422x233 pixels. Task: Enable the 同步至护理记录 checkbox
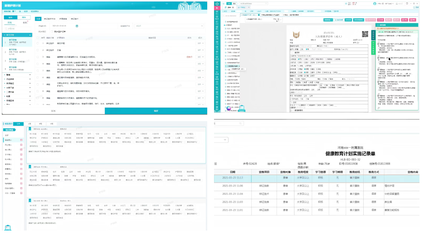[51, 31]
